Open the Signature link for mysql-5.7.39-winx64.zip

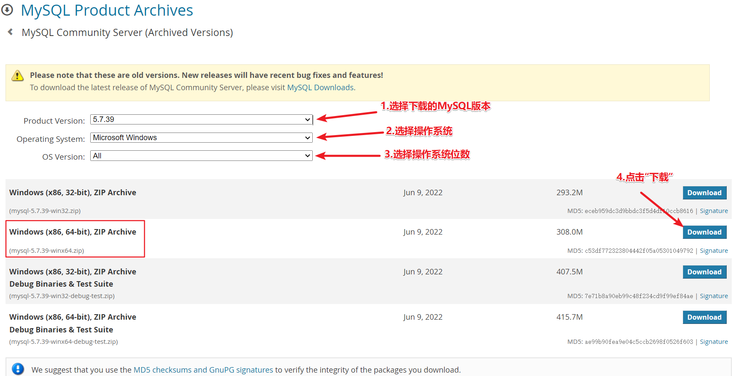tap(714, 251)
